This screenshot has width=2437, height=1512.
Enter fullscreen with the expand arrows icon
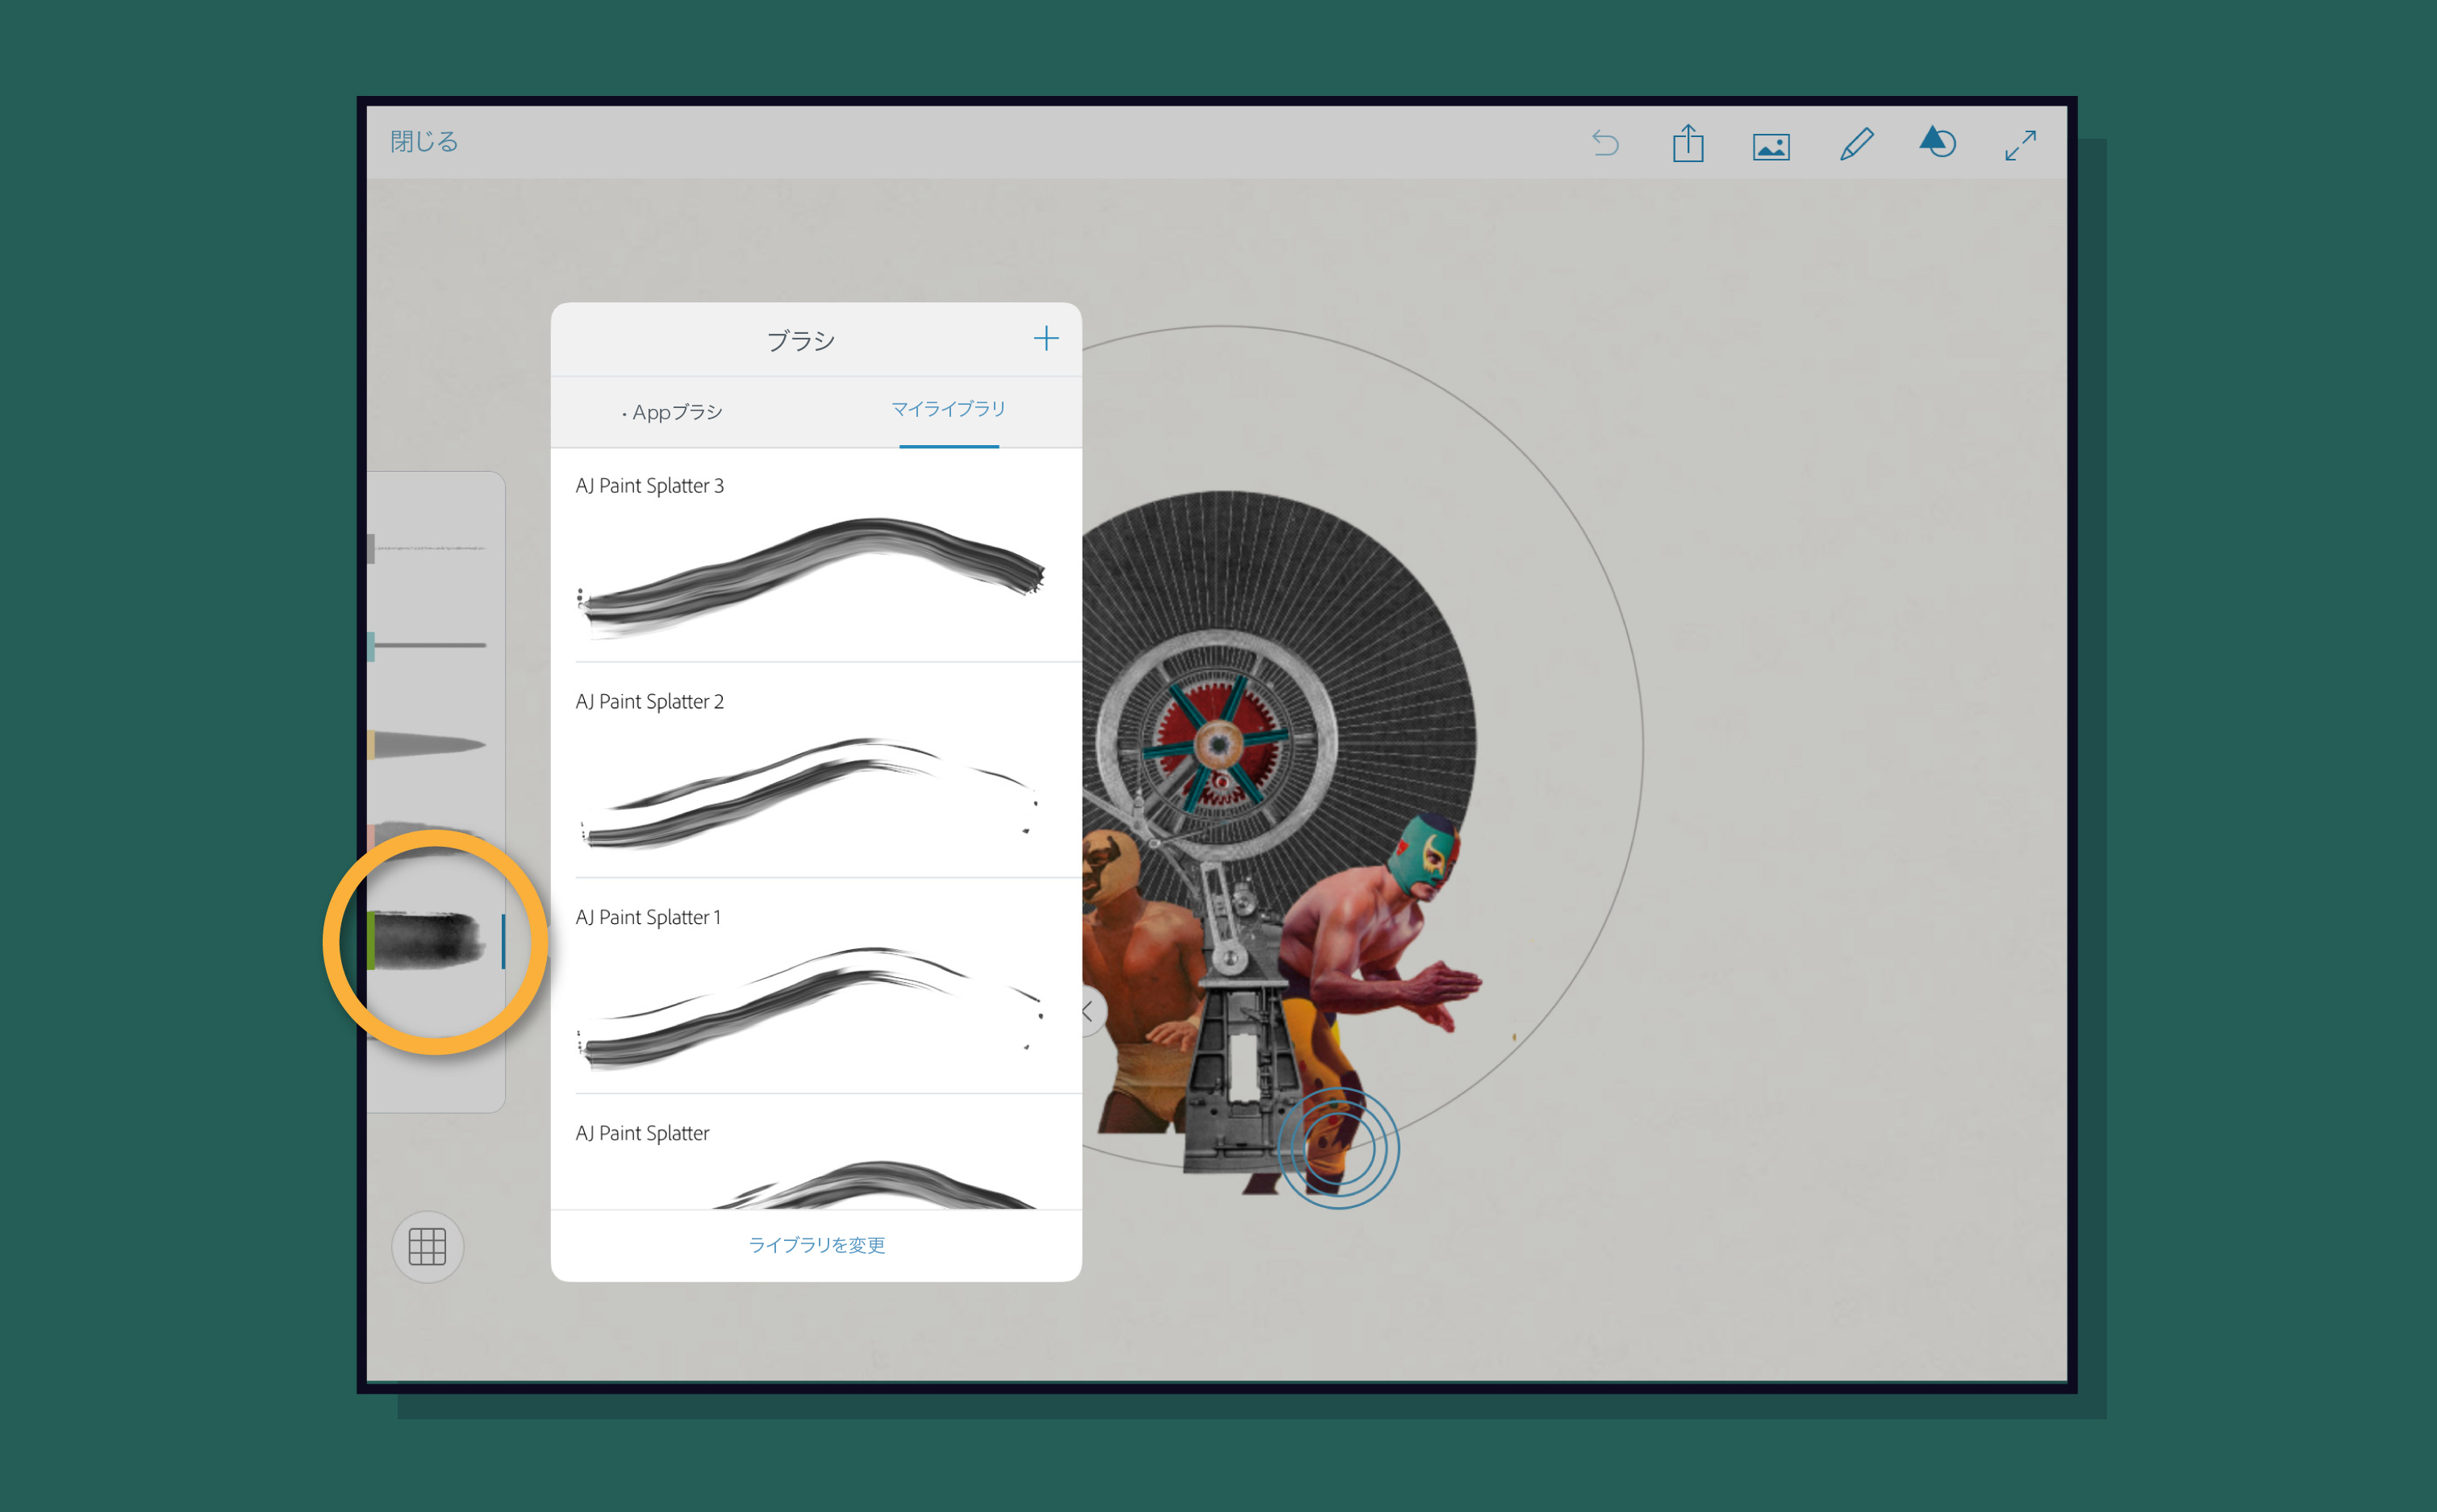[x=2020, y=145]
